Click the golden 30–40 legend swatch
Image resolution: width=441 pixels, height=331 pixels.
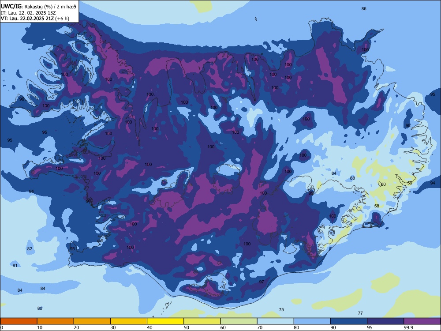[129, 321]
